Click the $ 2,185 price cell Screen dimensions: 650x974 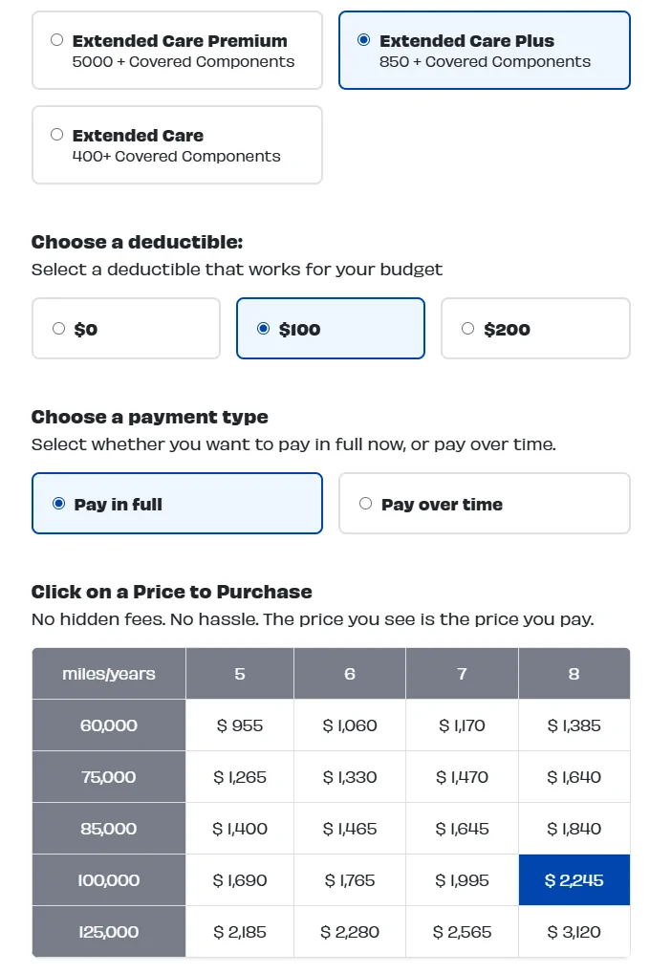[240, 931]
